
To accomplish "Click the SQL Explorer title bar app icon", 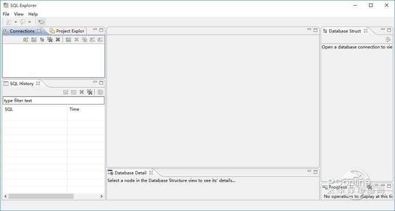I will click(6, 5).
